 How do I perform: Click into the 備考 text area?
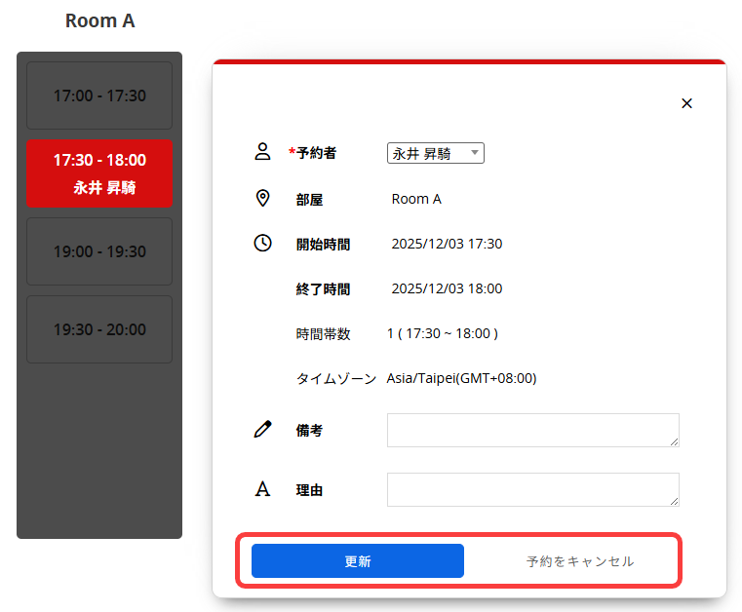(531, 430)
